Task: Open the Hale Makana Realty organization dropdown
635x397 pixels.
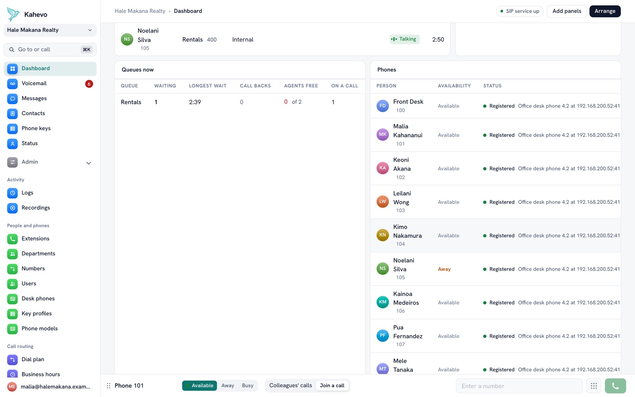Action: tap(50, 30)
